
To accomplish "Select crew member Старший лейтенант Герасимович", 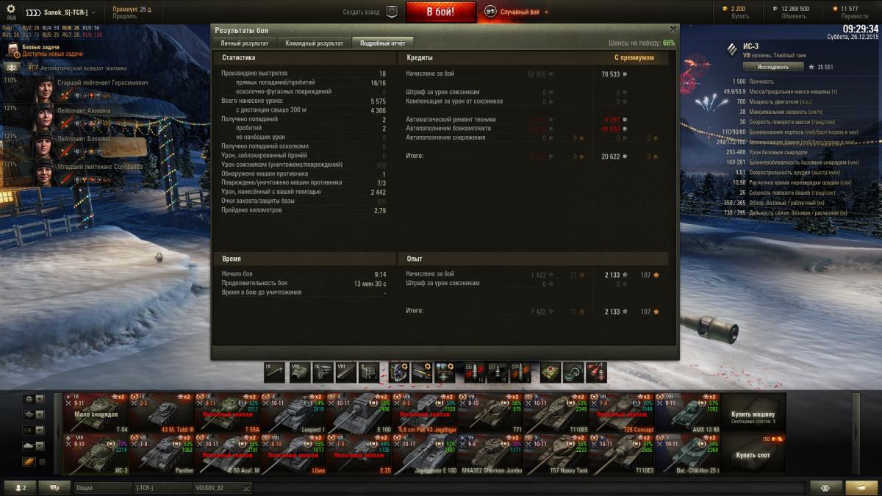I will [88, 88].
